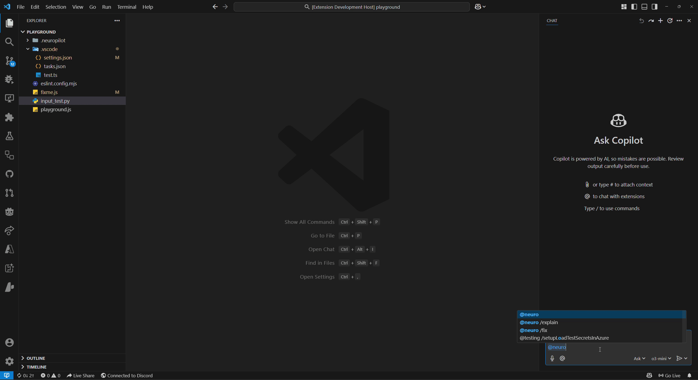Open settings.json file

(72, 58)
